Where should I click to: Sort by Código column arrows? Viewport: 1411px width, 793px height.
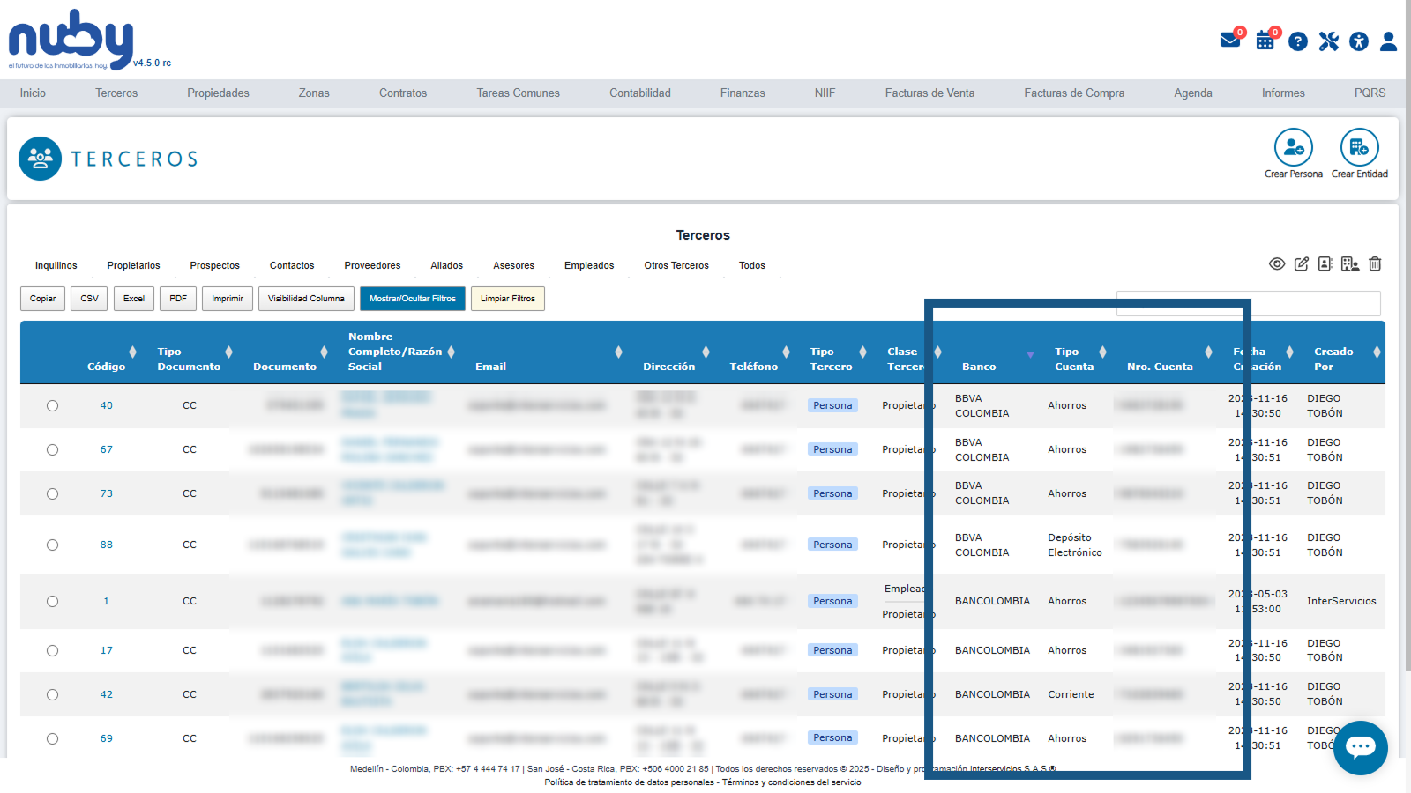tap(132, 352)
